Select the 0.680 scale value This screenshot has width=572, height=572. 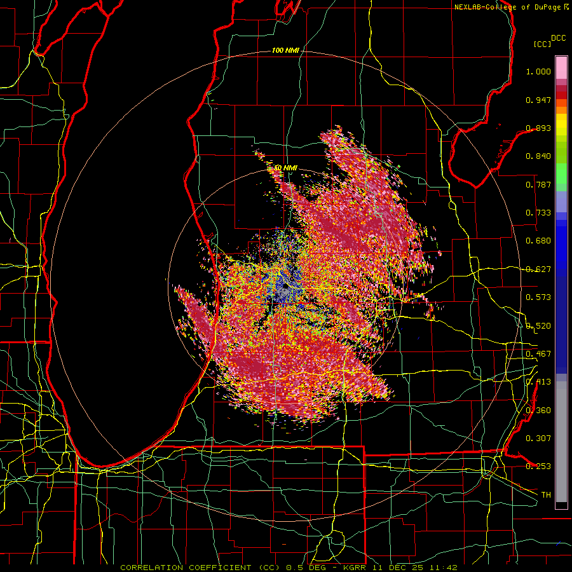tap(538, 241)
